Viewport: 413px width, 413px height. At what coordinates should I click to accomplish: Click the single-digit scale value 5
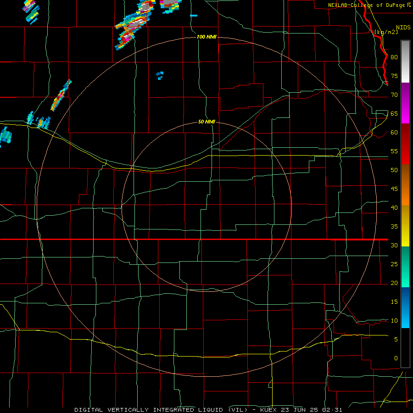pyautogui.click(x=396, y=340)
